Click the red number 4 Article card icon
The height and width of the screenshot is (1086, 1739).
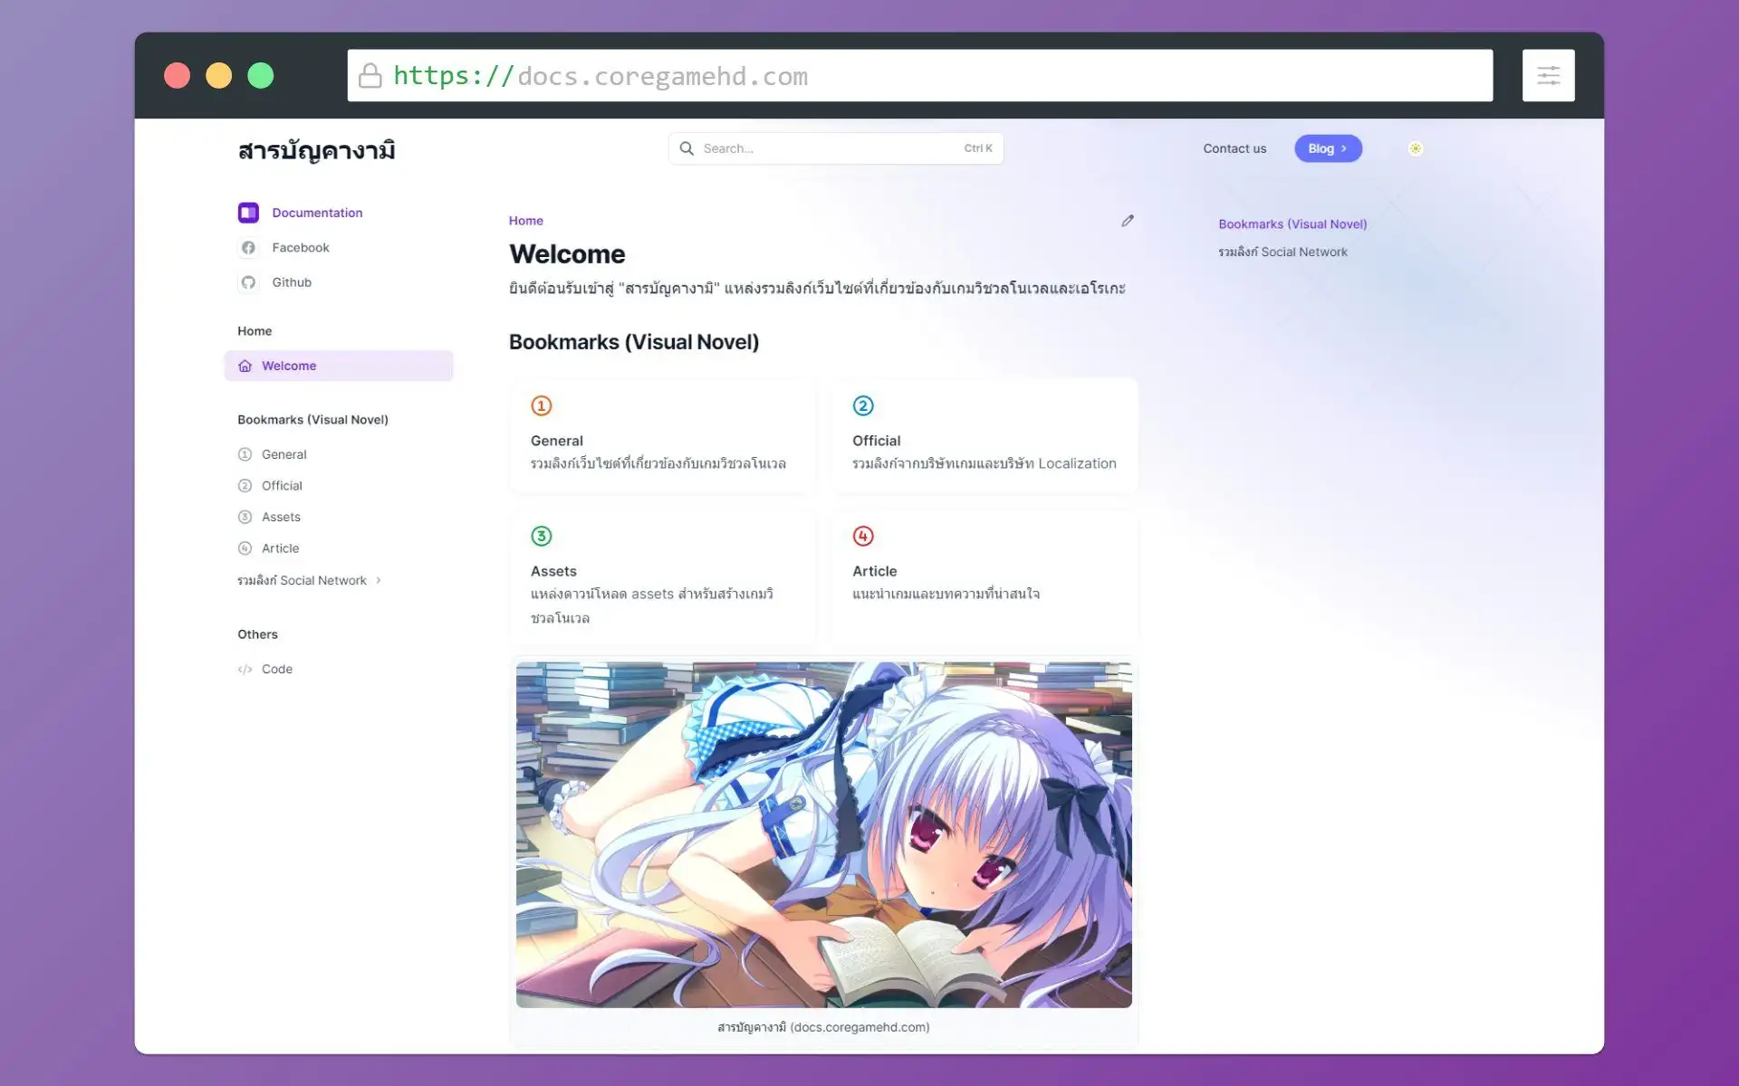863,537
